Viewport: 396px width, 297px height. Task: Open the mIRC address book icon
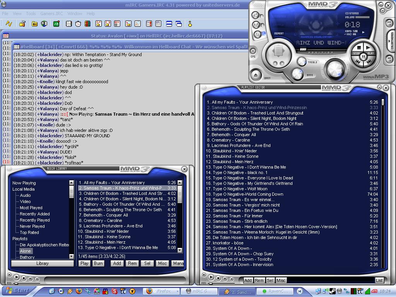[68, 24]
